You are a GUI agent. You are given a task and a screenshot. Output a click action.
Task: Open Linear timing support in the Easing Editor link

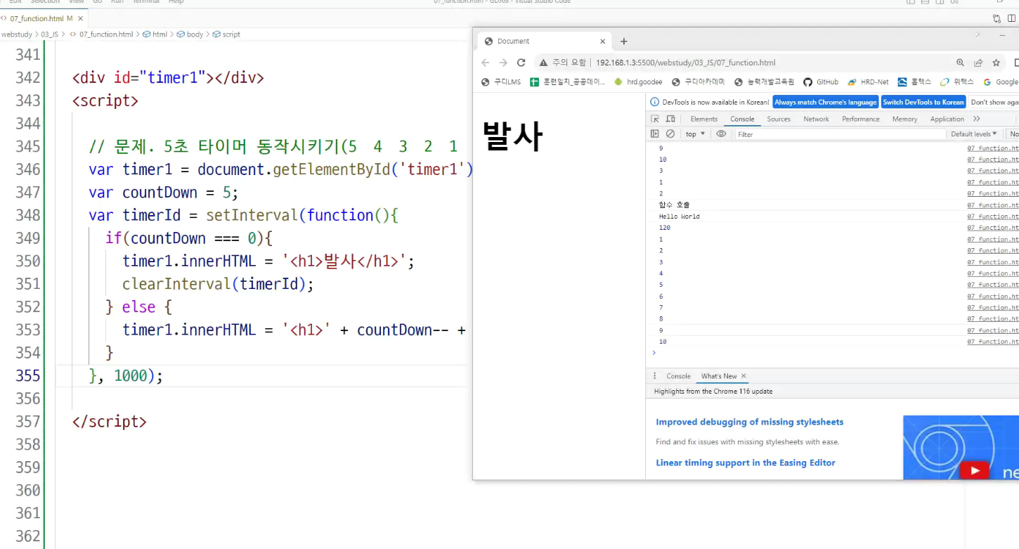746,463
